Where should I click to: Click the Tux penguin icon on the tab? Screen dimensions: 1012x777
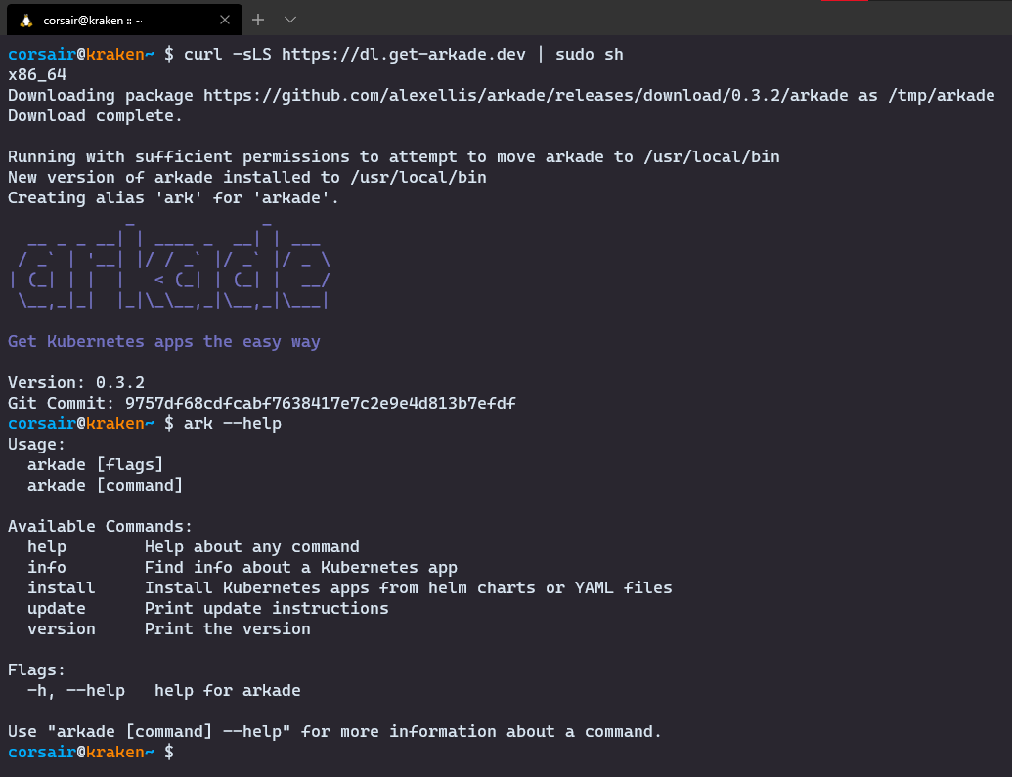[x=25, y=20]
